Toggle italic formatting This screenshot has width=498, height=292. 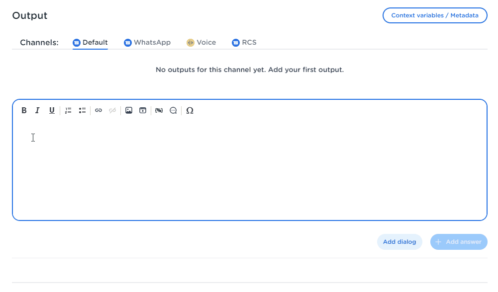pos(37,110)
